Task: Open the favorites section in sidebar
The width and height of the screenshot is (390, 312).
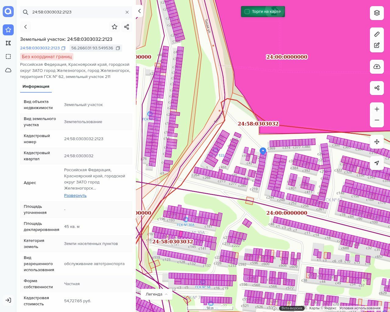Action: pyautogui.click(x=8, y=30)
